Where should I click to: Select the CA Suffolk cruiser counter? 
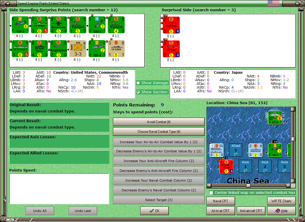click(x=116, y=49)
